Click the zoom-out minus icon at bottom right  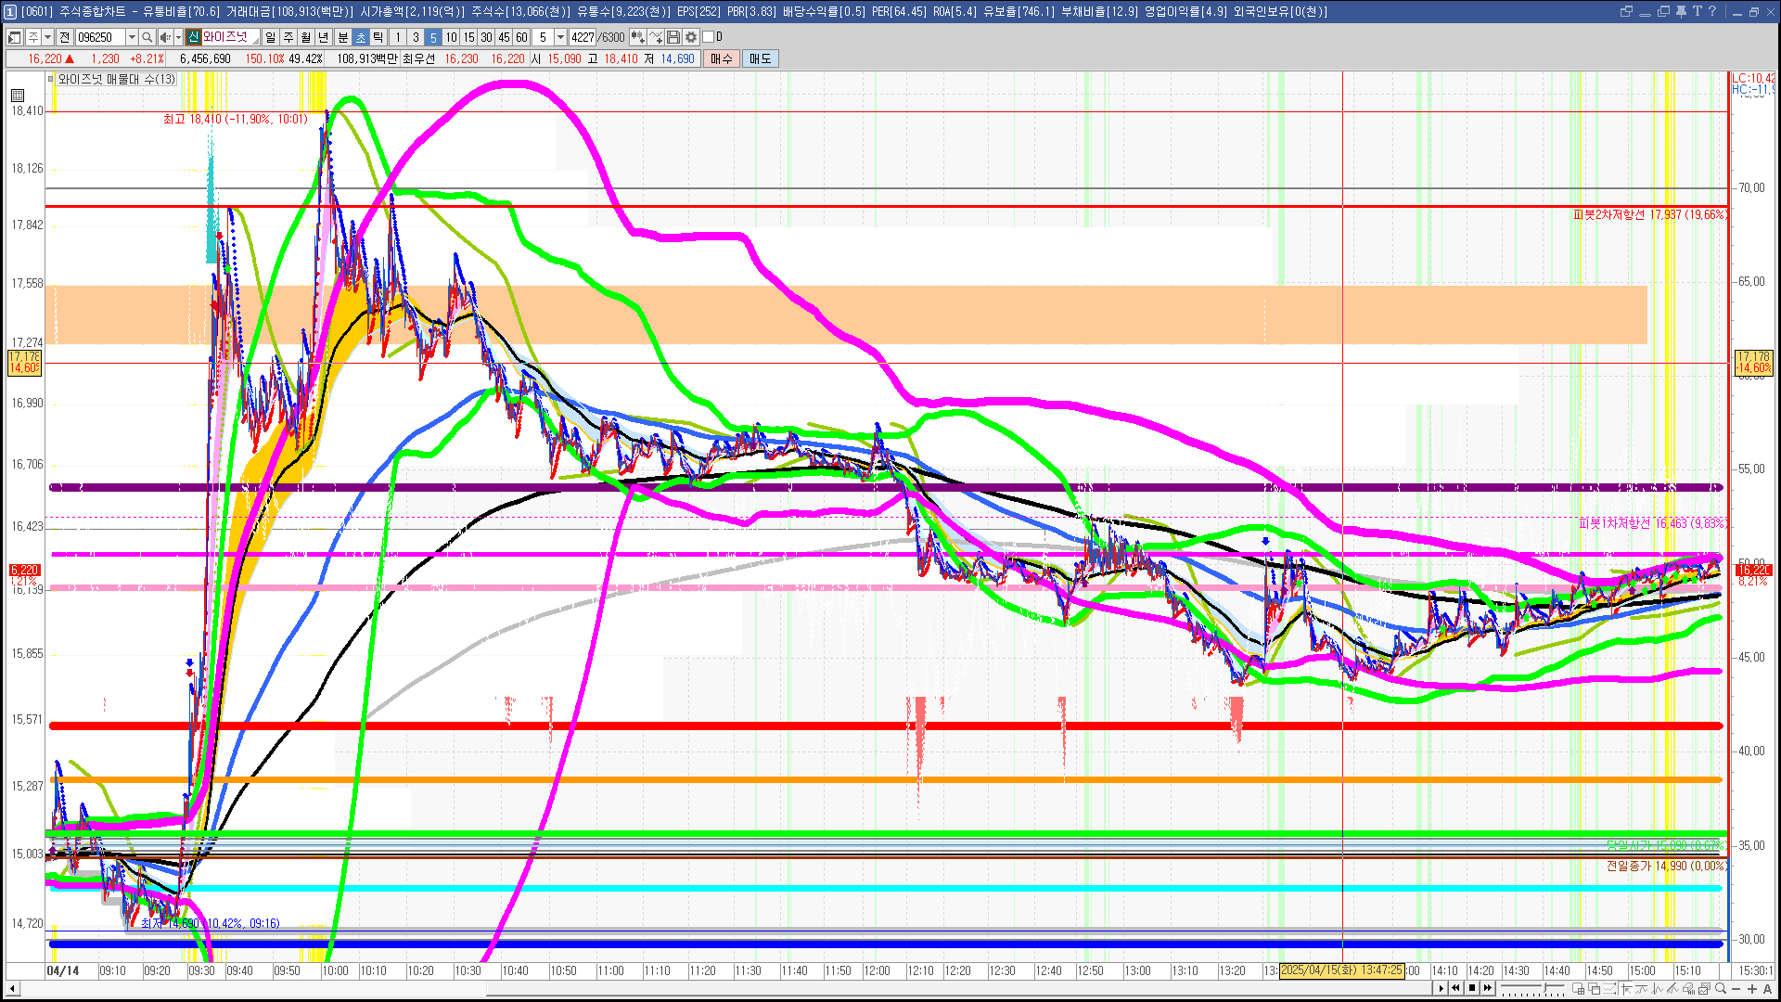click(x=1736, y=989)
